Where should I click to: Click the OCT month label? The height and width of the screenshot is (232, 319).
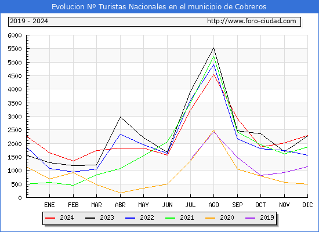click(x=260, y=205)
